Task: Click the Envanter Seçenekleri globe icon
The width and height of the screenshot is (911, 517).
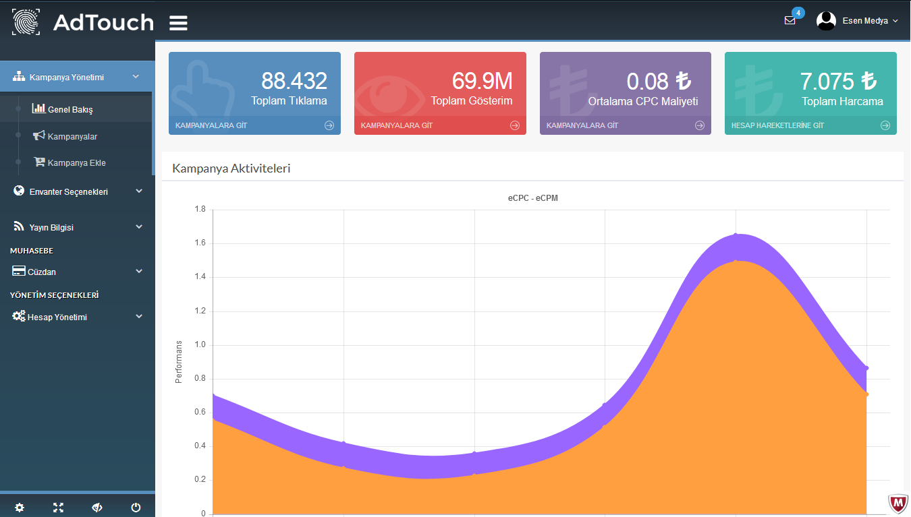Action: [x=19, y=191]
